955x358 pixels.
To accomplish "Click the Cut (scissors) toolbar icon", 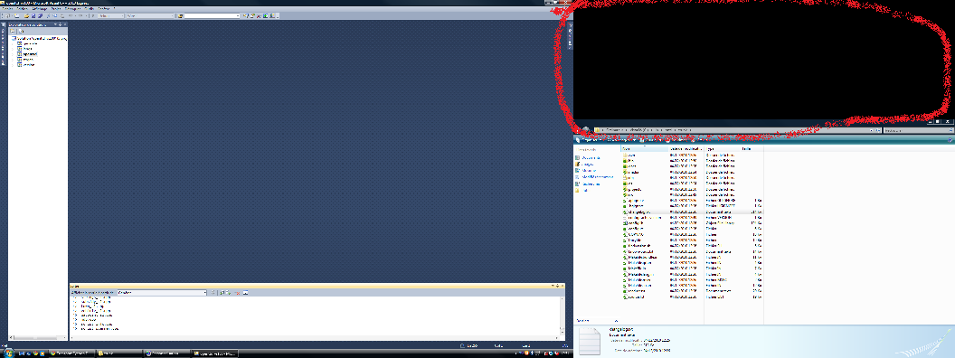I will (x=49, y=16).
